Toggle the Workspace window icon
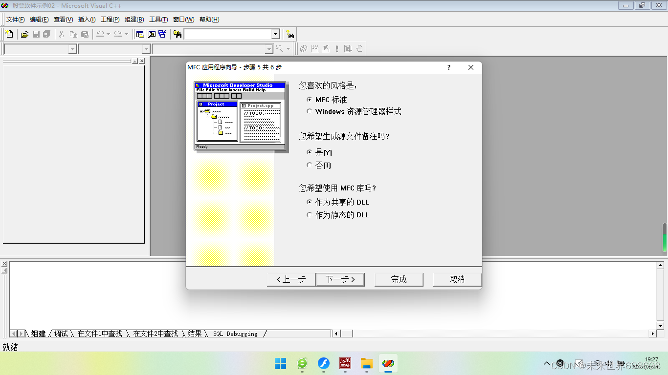The image size is (668, 375). pos(140,34)
